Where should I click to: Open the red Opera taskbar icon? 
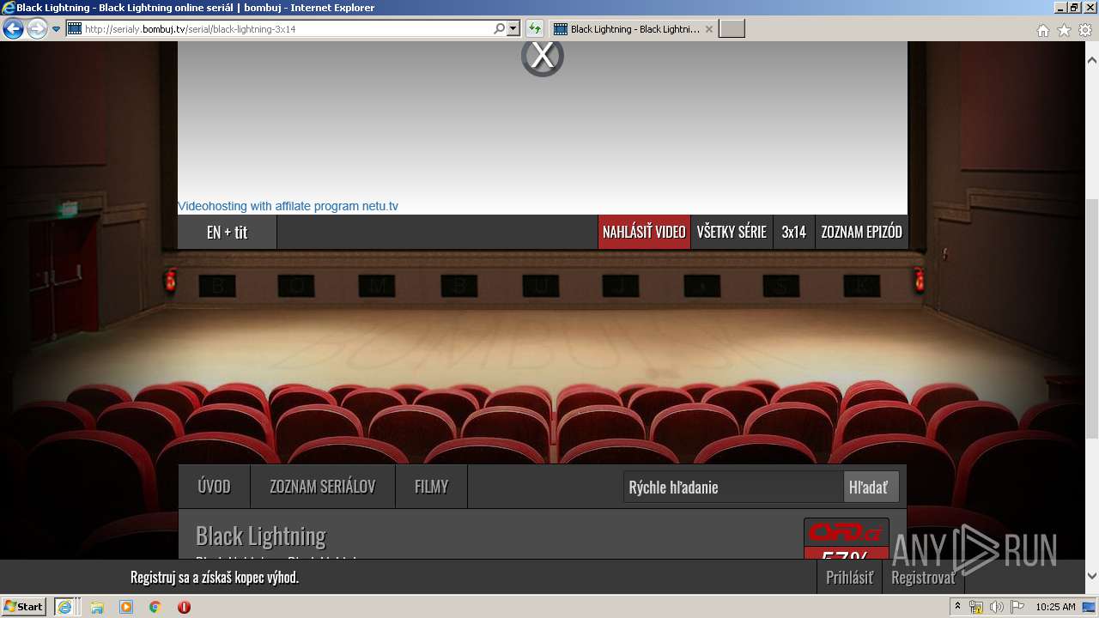pos(184,607)
